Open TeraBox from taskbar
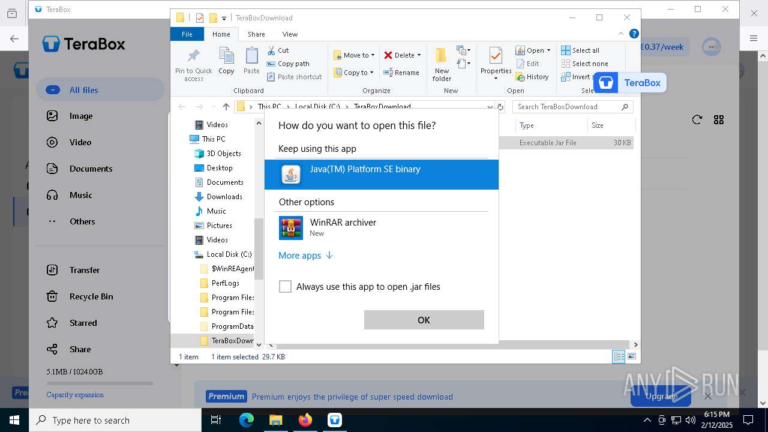Screen dimensions: 768x432 coord(335,420)
